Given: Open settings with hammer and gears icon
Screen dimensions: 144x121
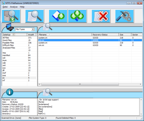Looking at the screenshot, I should [x=124, y=16].
